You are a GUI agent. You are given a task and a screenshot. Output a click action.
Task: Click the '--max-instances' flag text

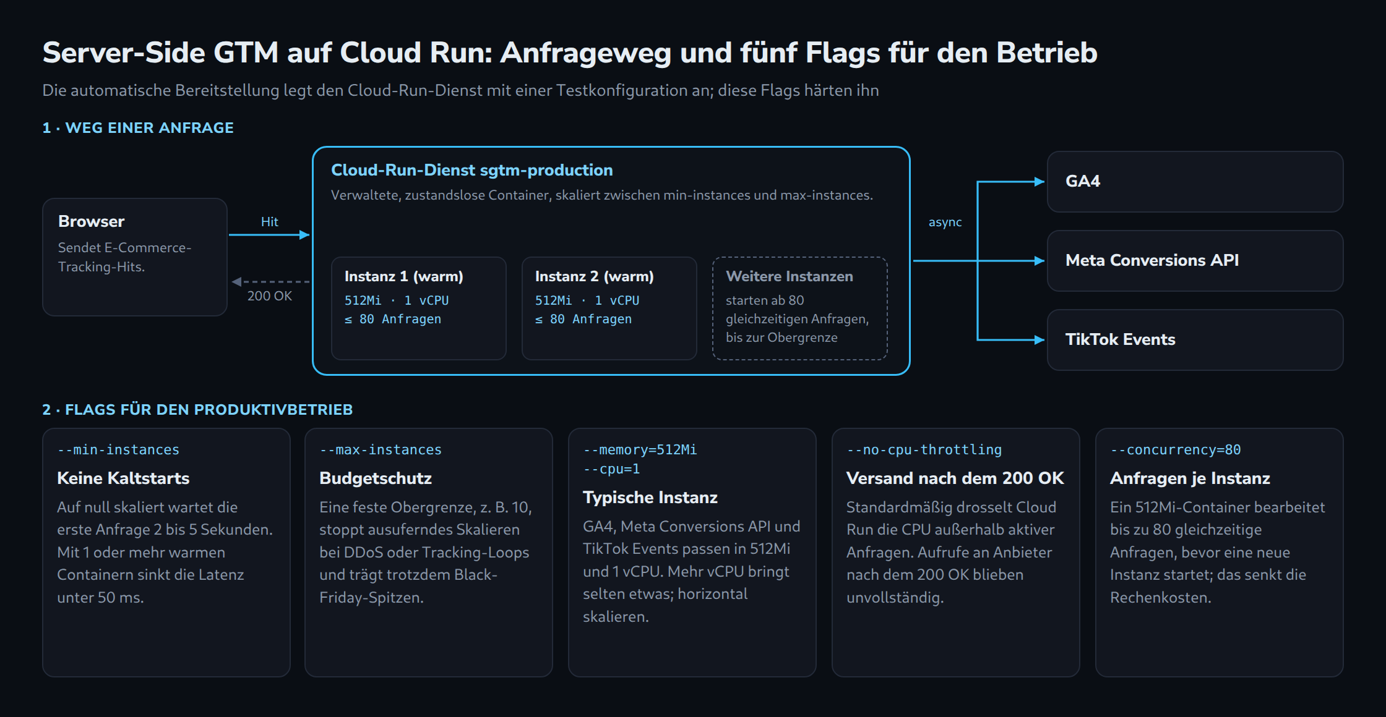pos(381,450)
